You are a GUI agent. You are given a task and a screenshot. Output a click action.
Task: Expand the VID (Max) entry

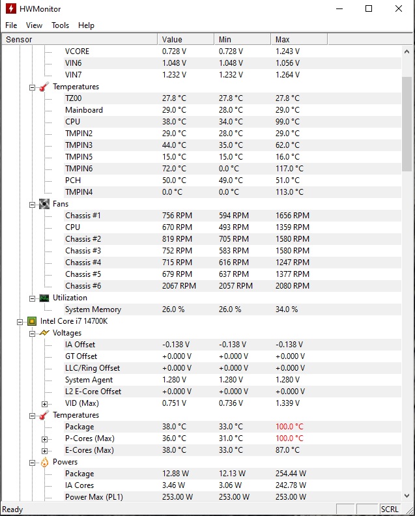[x=45, y=404]
